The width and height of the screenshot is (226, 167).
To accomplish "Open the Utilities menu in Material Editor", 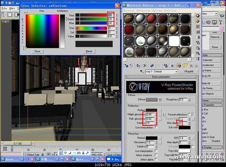I will 170,11.
